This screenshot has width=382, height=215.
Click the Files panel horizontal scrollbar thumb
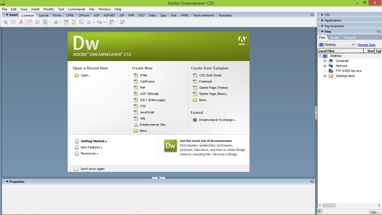point(329,205)
